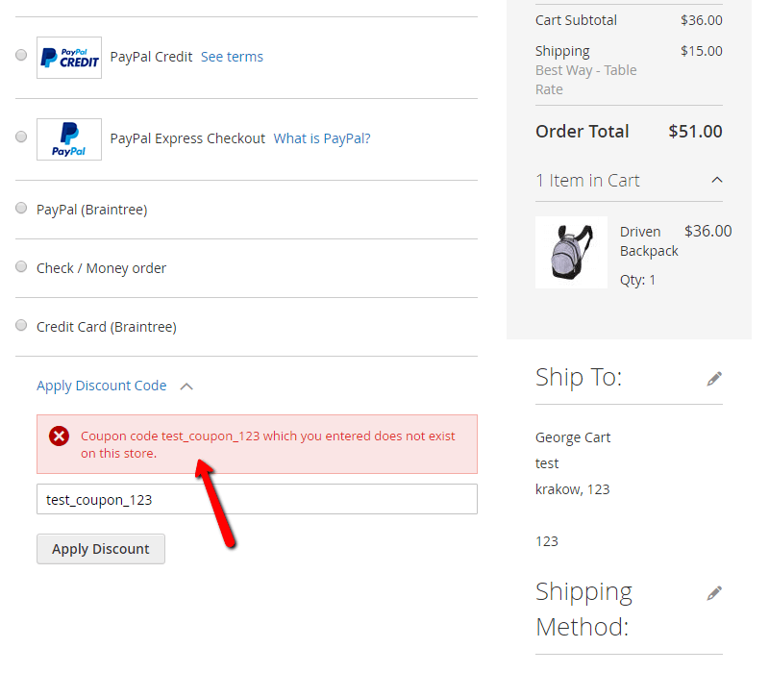The height and width of the screenshot is (673, 769).
Task: Select Check / Money order payment option
Action: (21, 266)
